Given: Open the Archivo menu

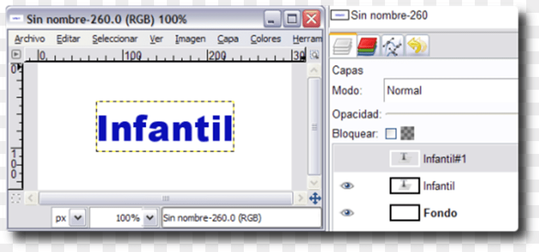Looking at the screenshot, I should point(30,39).
